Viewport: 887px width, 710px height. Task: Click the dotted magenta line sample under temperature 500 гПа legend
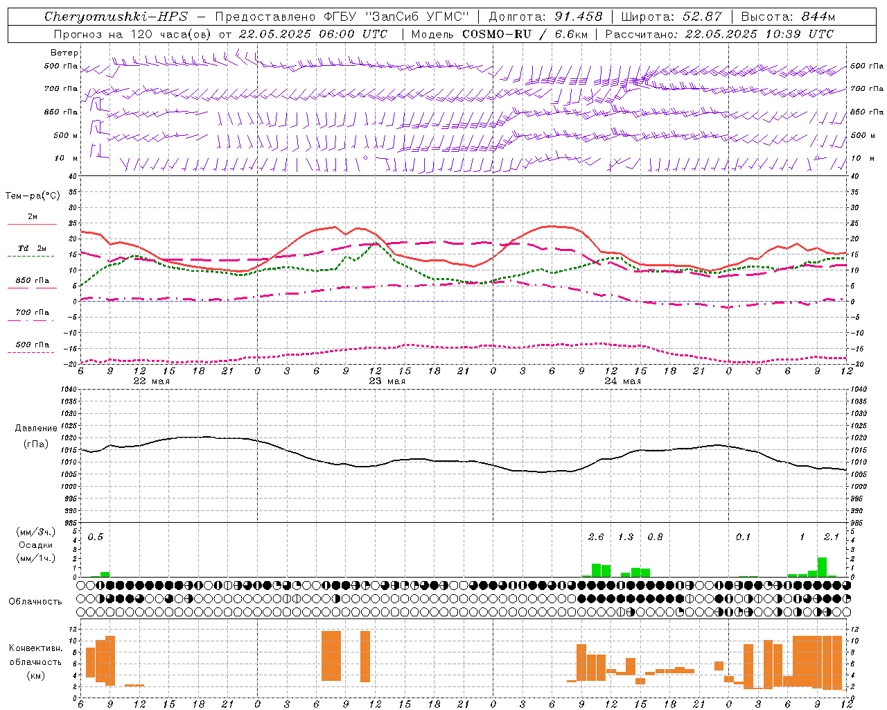point(30,352)
